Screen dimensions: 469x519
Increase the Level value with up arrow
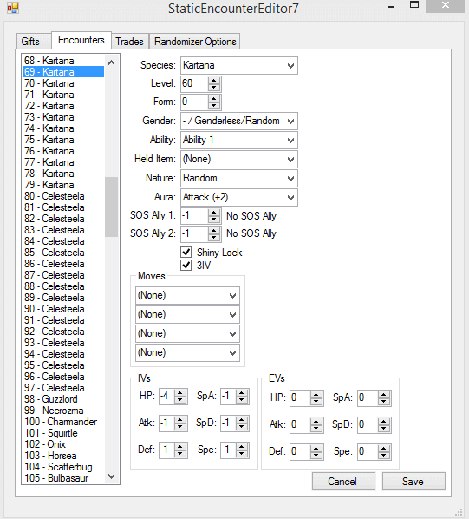[x=214, y=80]
